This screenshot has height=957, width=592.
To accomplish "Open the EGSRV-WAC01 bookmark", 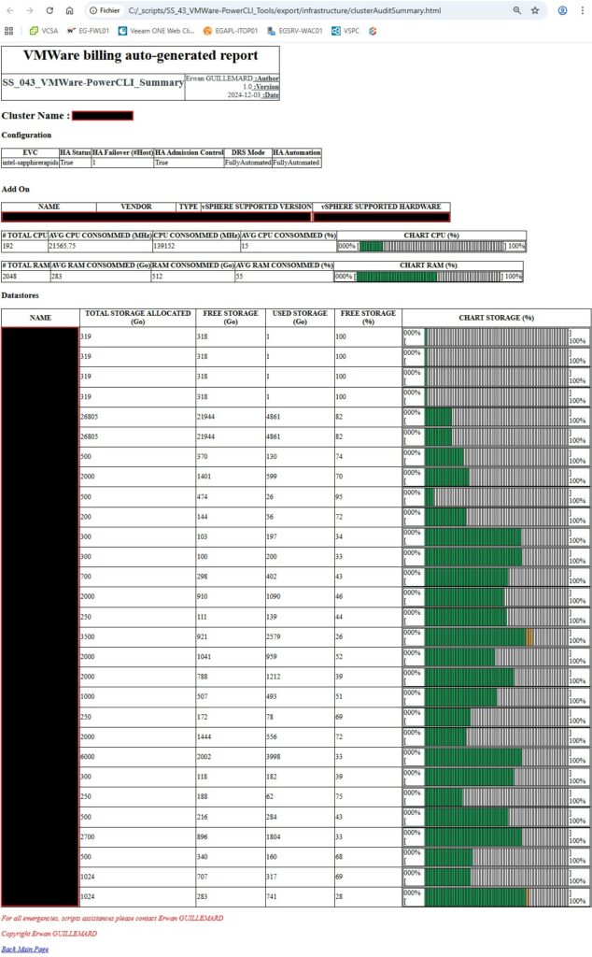I will (x=294, y=30).
